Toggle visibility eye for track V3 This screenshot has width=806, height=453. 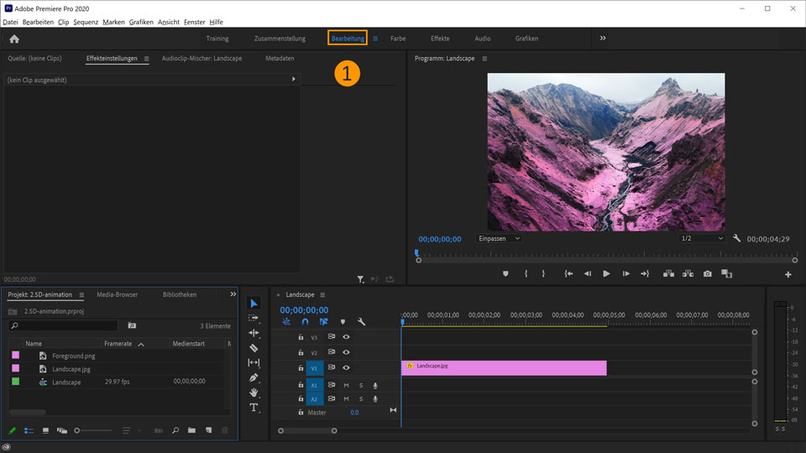(346, 337)
